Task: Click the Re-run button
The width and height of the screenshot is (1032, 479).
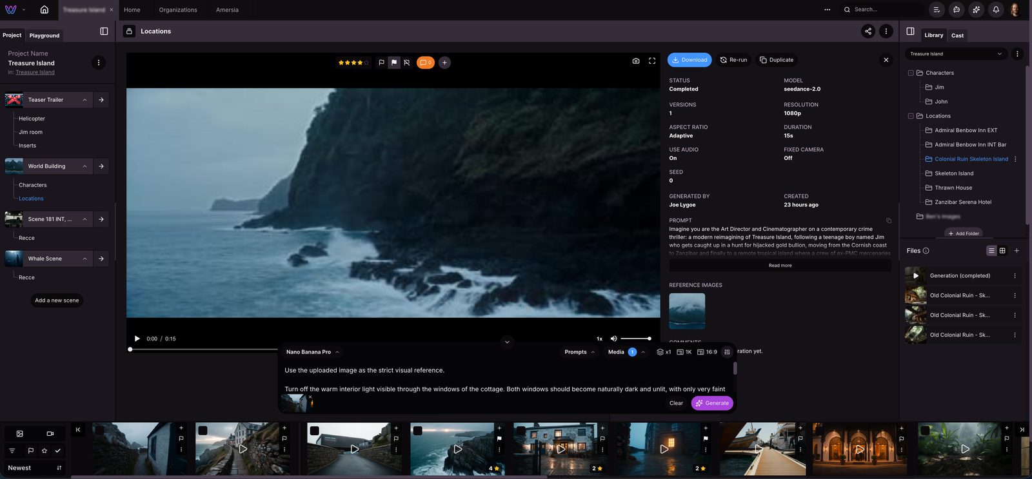Action: [733, 60]
